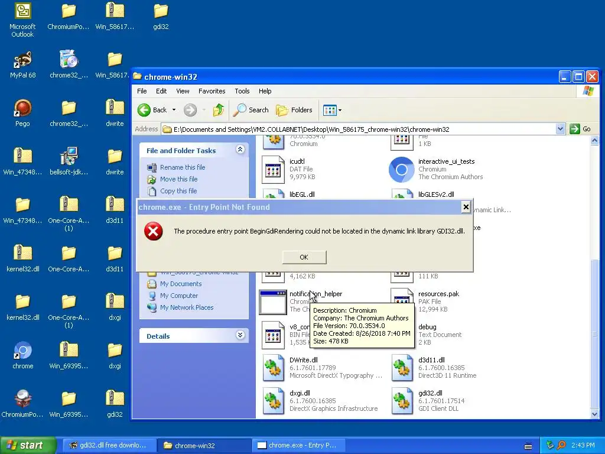Open the Help menu
605x454 pixels.
click(265, 91)
